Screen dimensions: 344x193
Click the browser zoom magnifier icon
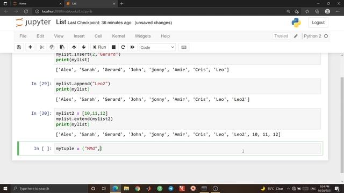click(x=288, y=11)
